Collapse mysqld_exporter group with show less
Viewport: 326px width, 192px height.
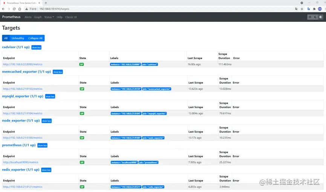coord(50,96)
